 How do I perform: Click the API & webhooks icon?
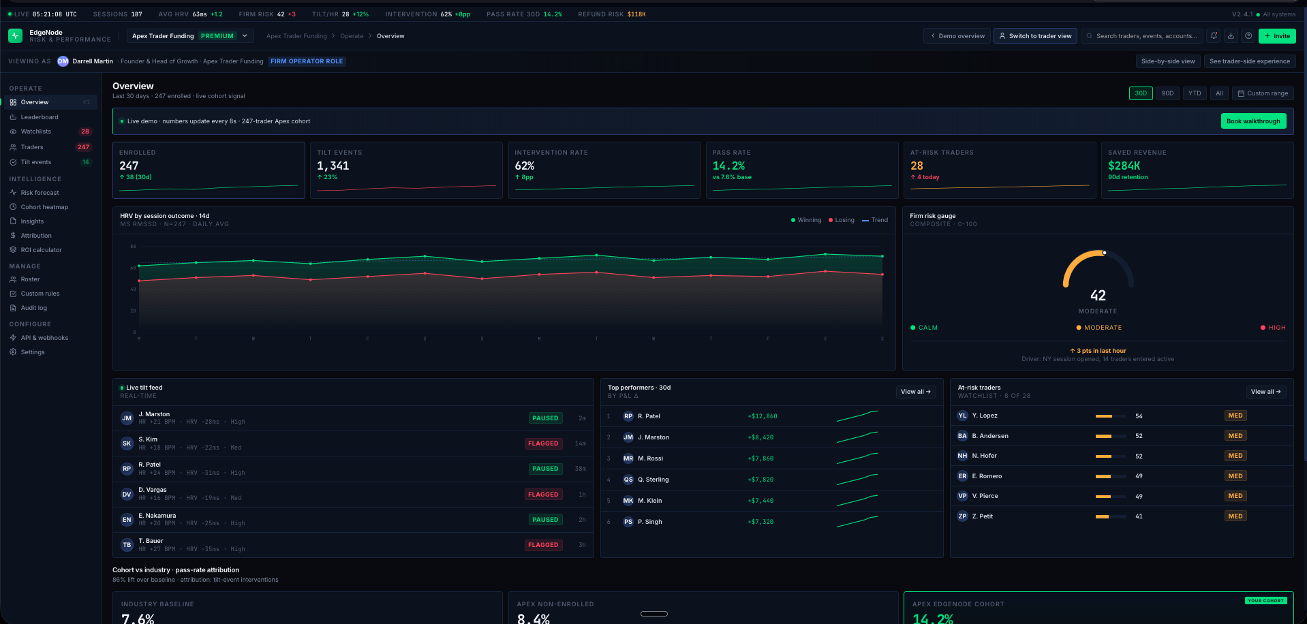13,338
